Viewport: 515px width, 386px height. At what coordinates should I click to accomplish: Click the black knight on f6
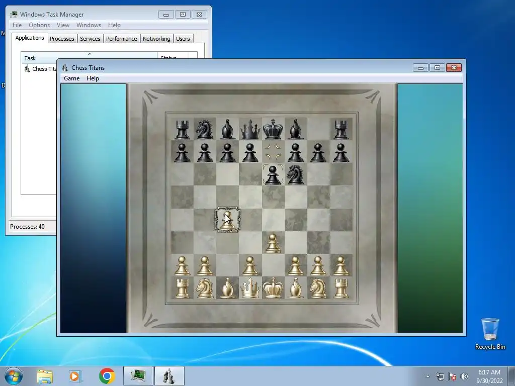pos(295,174)
